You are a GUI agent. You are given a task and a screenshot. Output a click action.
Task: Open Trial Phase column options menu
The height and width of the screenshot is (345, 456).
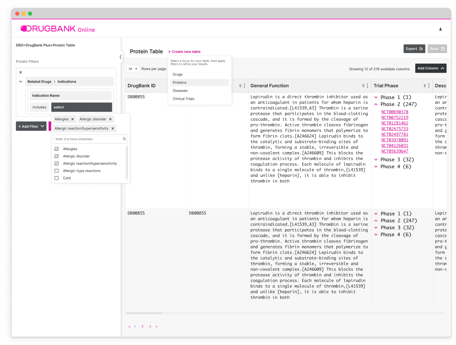coord(429,86)
